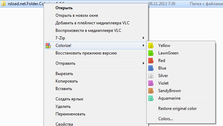The image size is (223, 126).
Task: Select the Blue color label
Action: point(162,68)
